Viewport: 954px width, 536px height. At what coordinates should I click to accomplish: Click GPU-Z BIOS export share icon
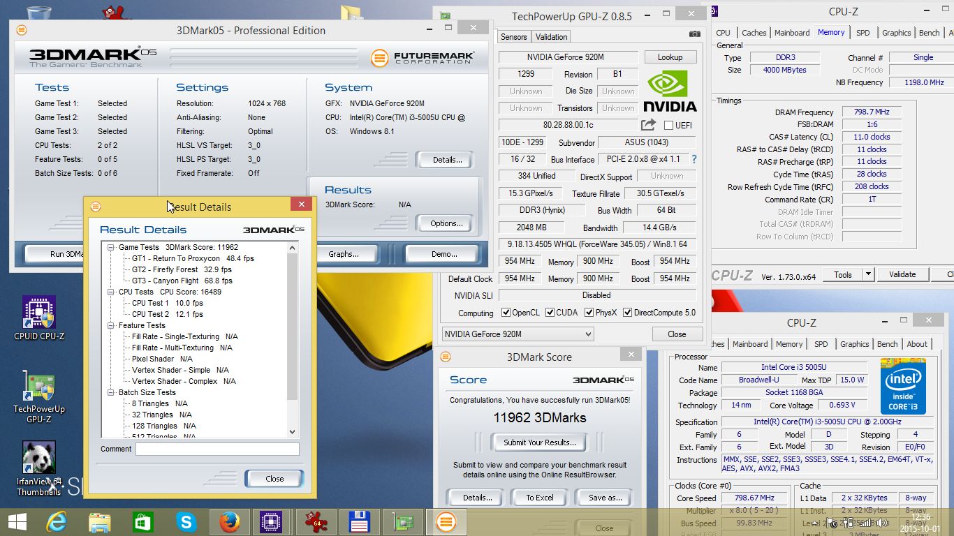coord(648,124)
